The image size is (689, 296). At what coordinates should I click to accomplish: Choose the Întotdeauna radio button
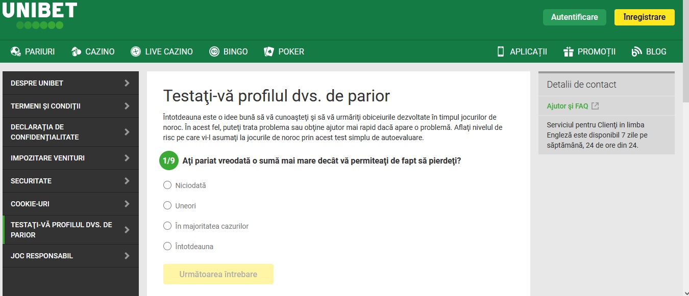[167, 246]
